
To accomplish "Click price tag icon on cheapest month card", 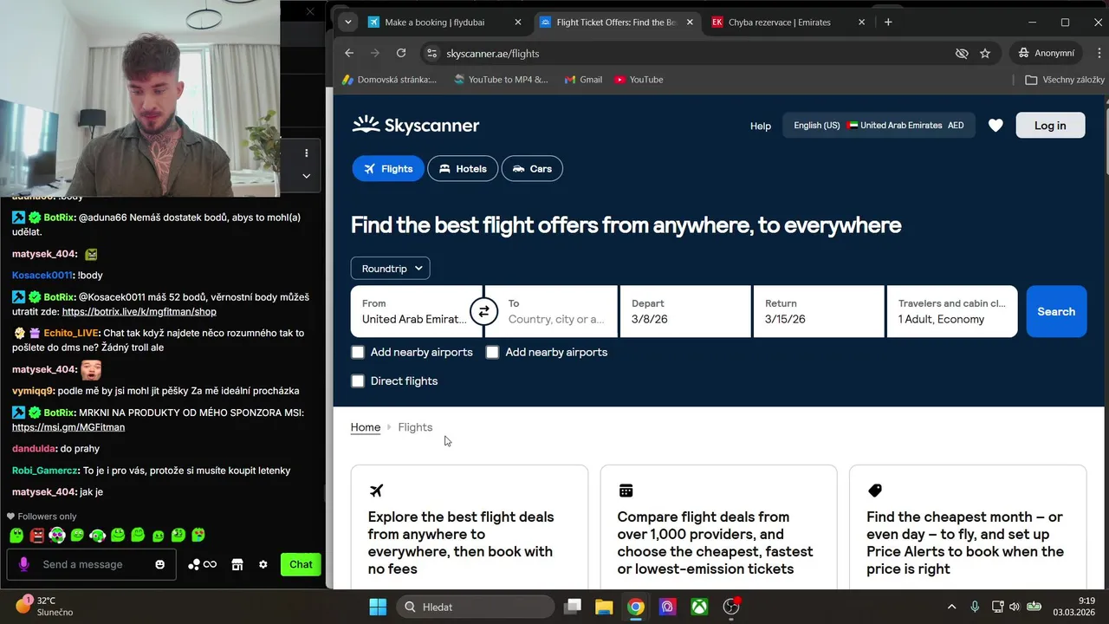I will point(875,491).
